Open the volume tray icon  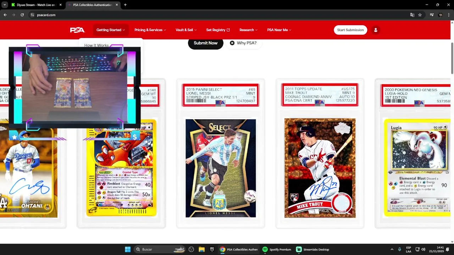pyautogui.click(x=423, y=249)
